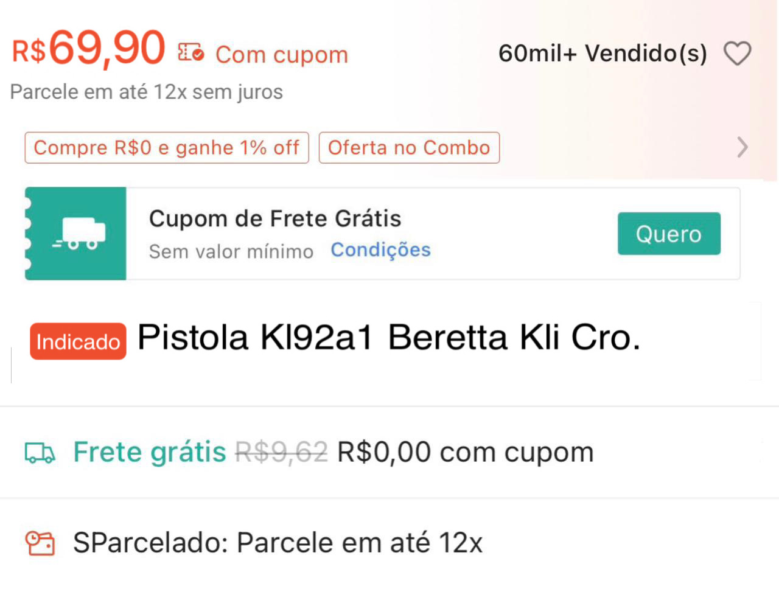The height and width of the screenshot is (589, 779).
Task: Claim the free shipping coupon by tapping Quero
Action: [x=668, y=233]
